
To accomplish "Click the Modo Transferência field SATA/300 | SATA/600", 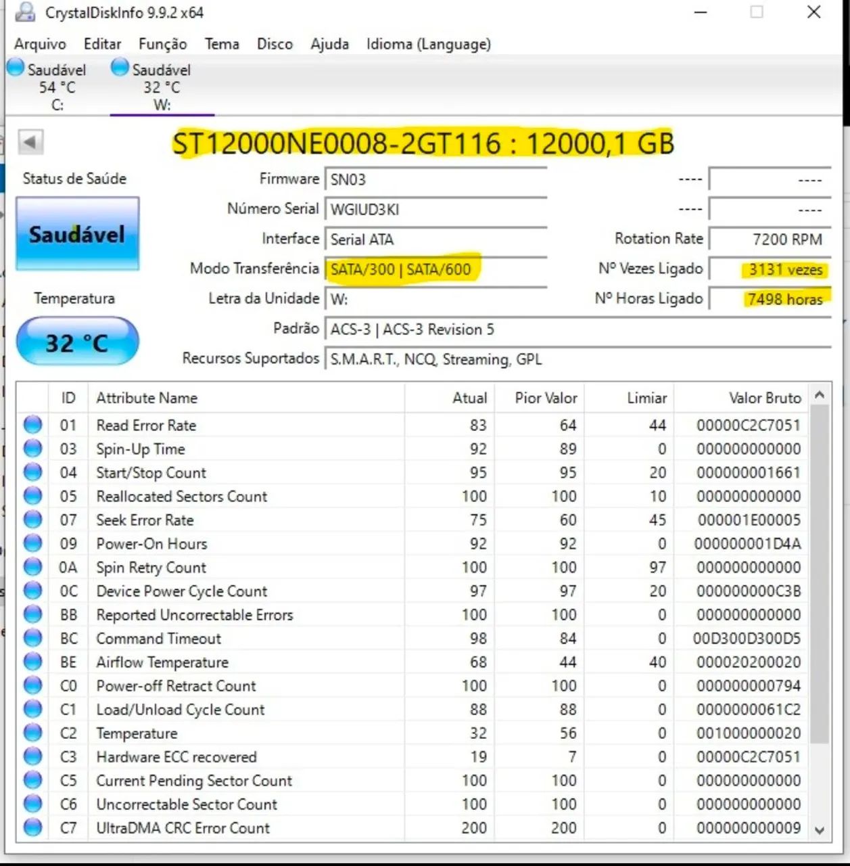I will (435, 269).
